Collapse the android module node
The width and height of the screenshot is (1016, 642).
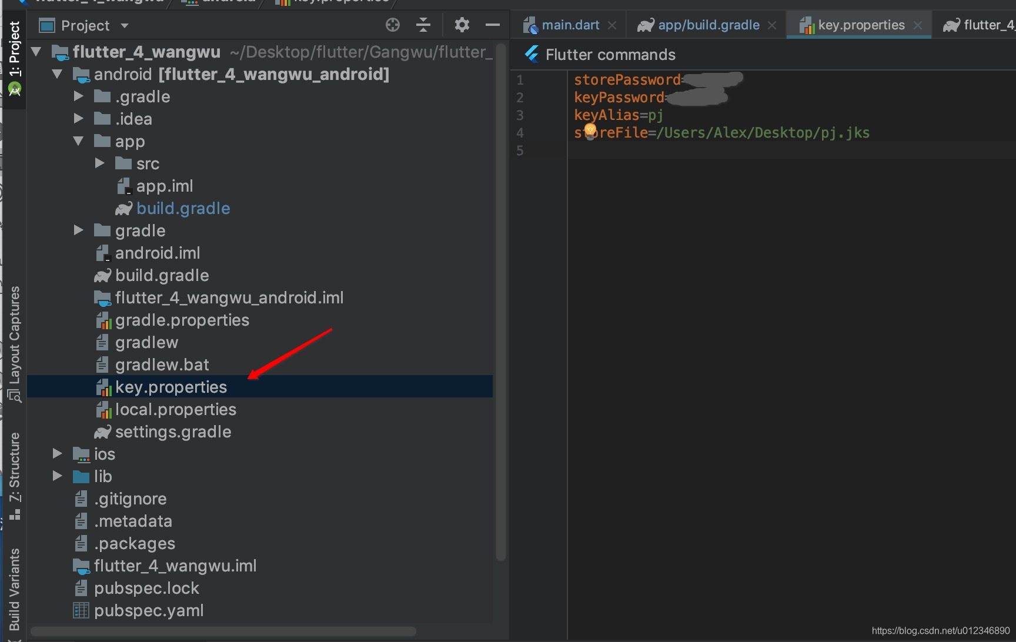pos(58,74)
